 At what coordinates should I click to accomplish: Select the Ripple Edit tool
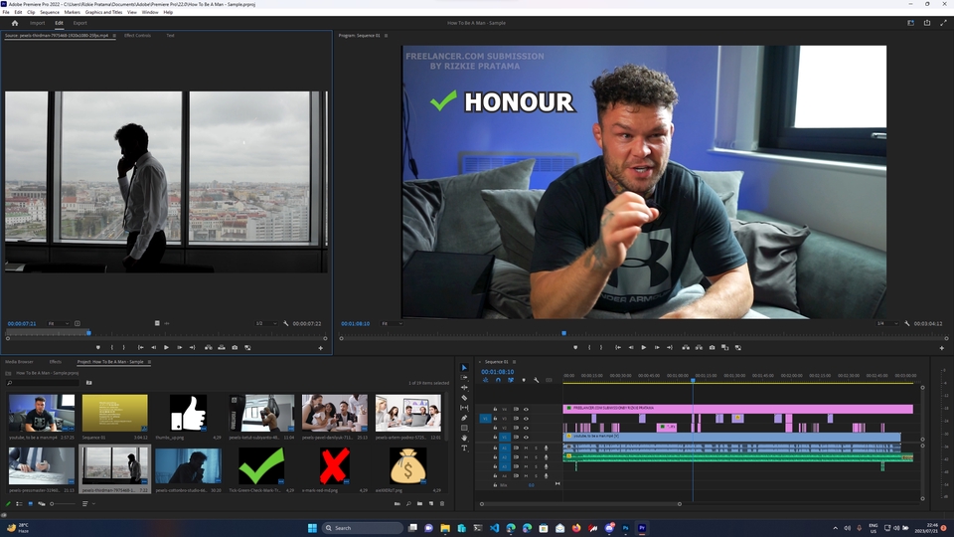(x=464, y=387)
